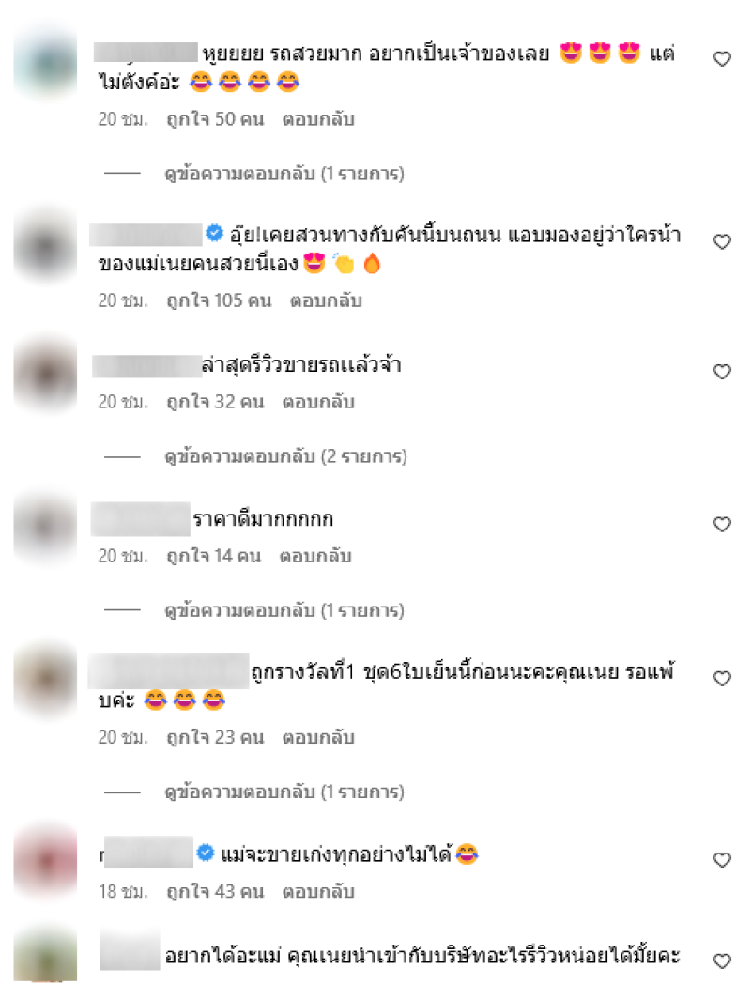This screenshot has width=751, height=984.
Task: Heart the 'ราคาดีมากกกกก' comment
Action: click(x=722, y=524)
